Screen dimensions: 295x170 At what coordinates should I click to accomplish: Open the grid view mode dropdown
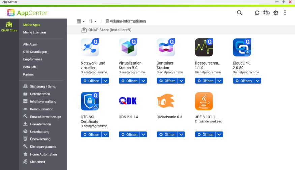tap(81, 21)
